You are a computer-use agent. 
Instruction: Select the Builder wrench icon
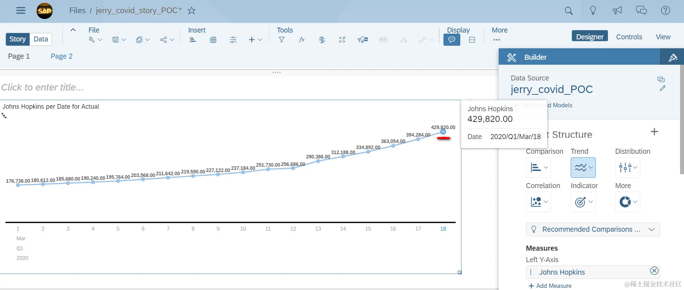pos(512,57)
